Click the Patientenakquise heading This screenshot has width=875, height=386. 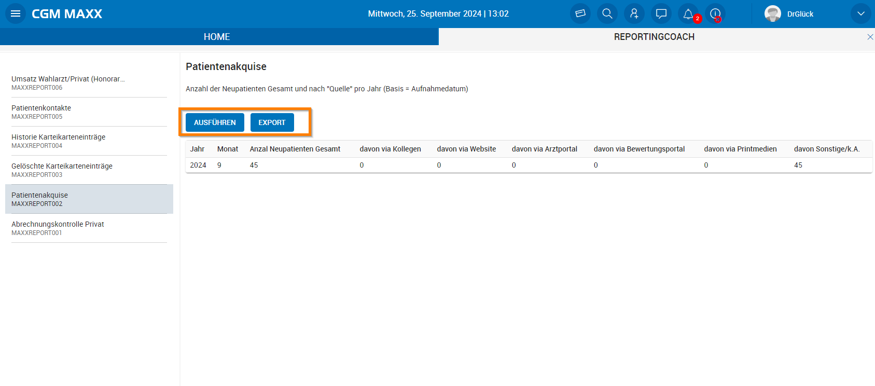pos(226,66)
